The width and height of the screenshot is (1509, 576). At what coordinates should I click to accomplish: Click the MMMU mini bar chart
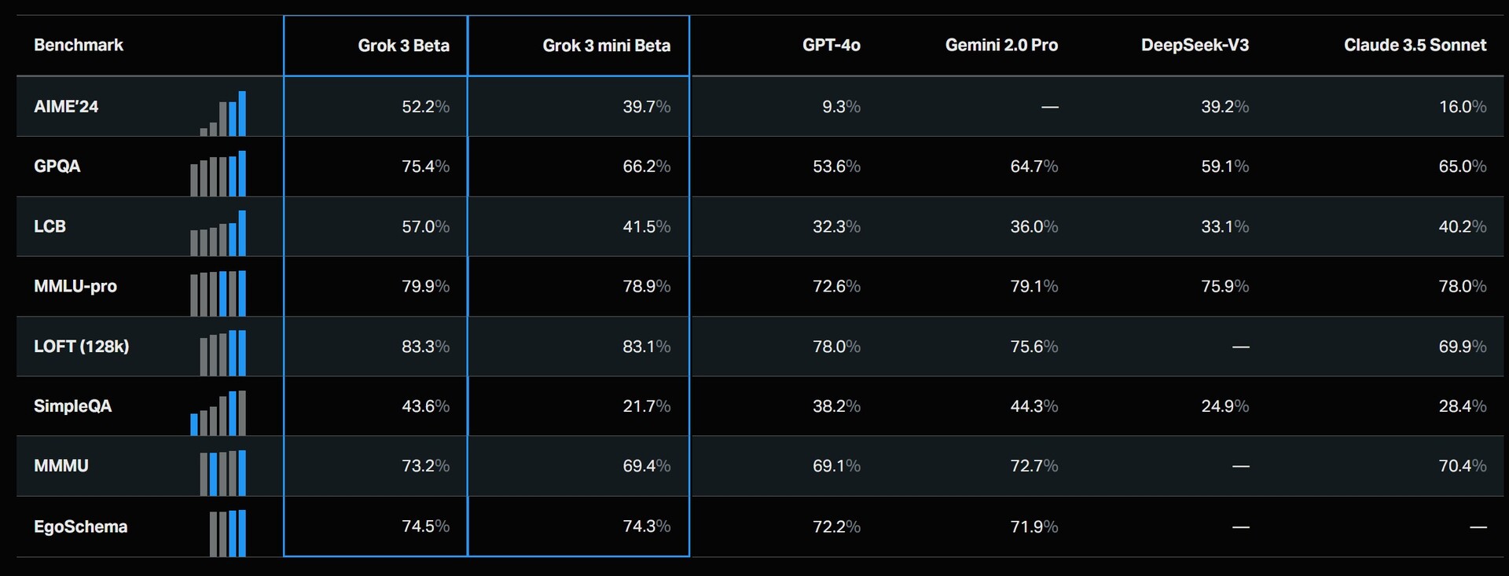pos(223,473)
